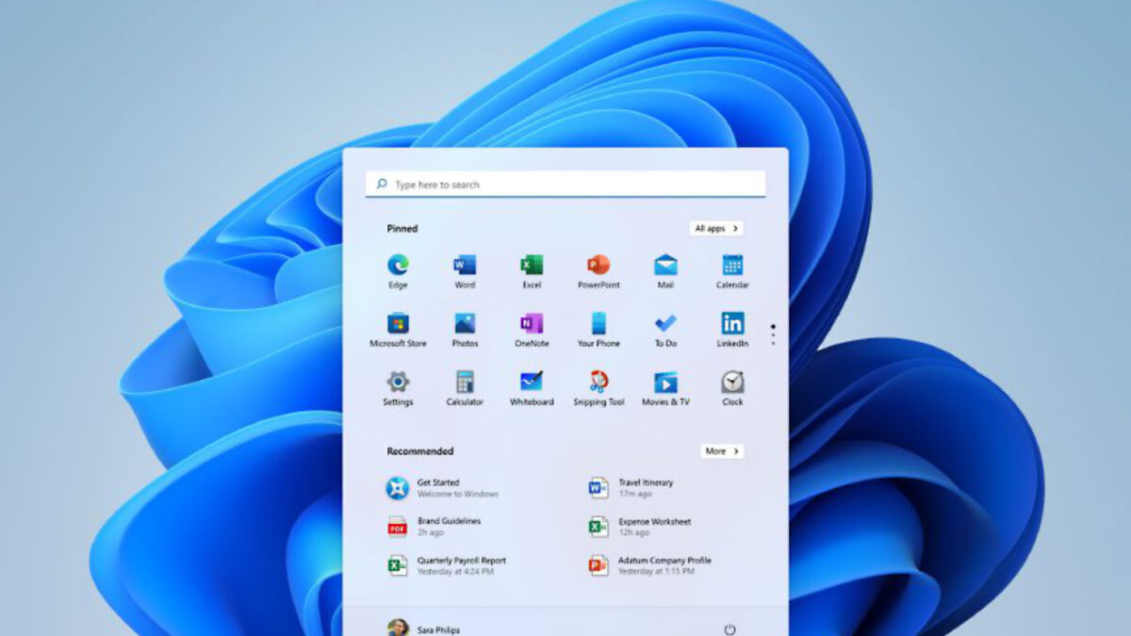Launch Word from the Start menu
The width and height of the screenshot is (1131, 636).
point(464,267)
